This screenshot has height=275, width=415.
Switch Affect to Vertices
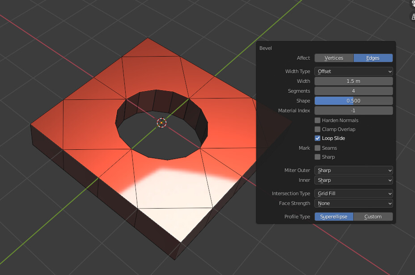[x=334, y=58]
